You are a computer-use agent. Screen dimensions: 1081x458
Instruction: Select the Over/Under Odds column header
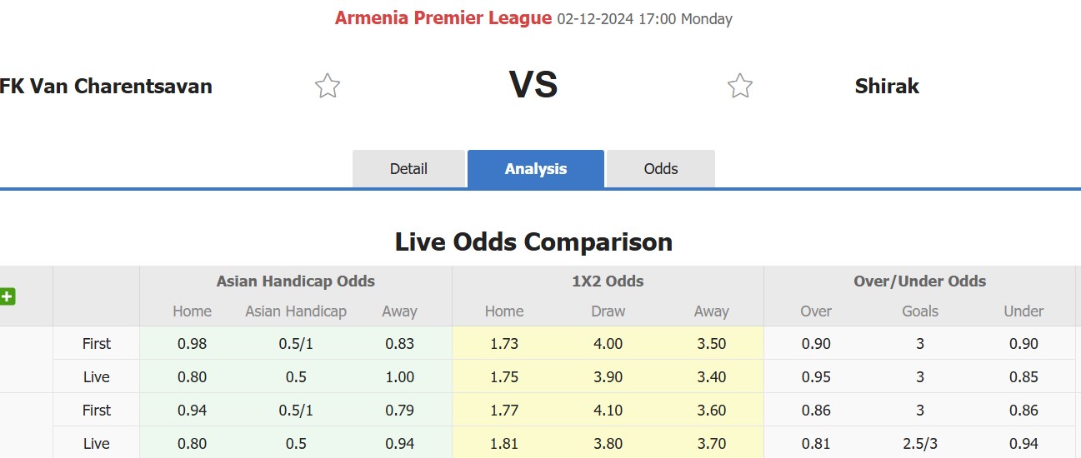click(919, 281)
